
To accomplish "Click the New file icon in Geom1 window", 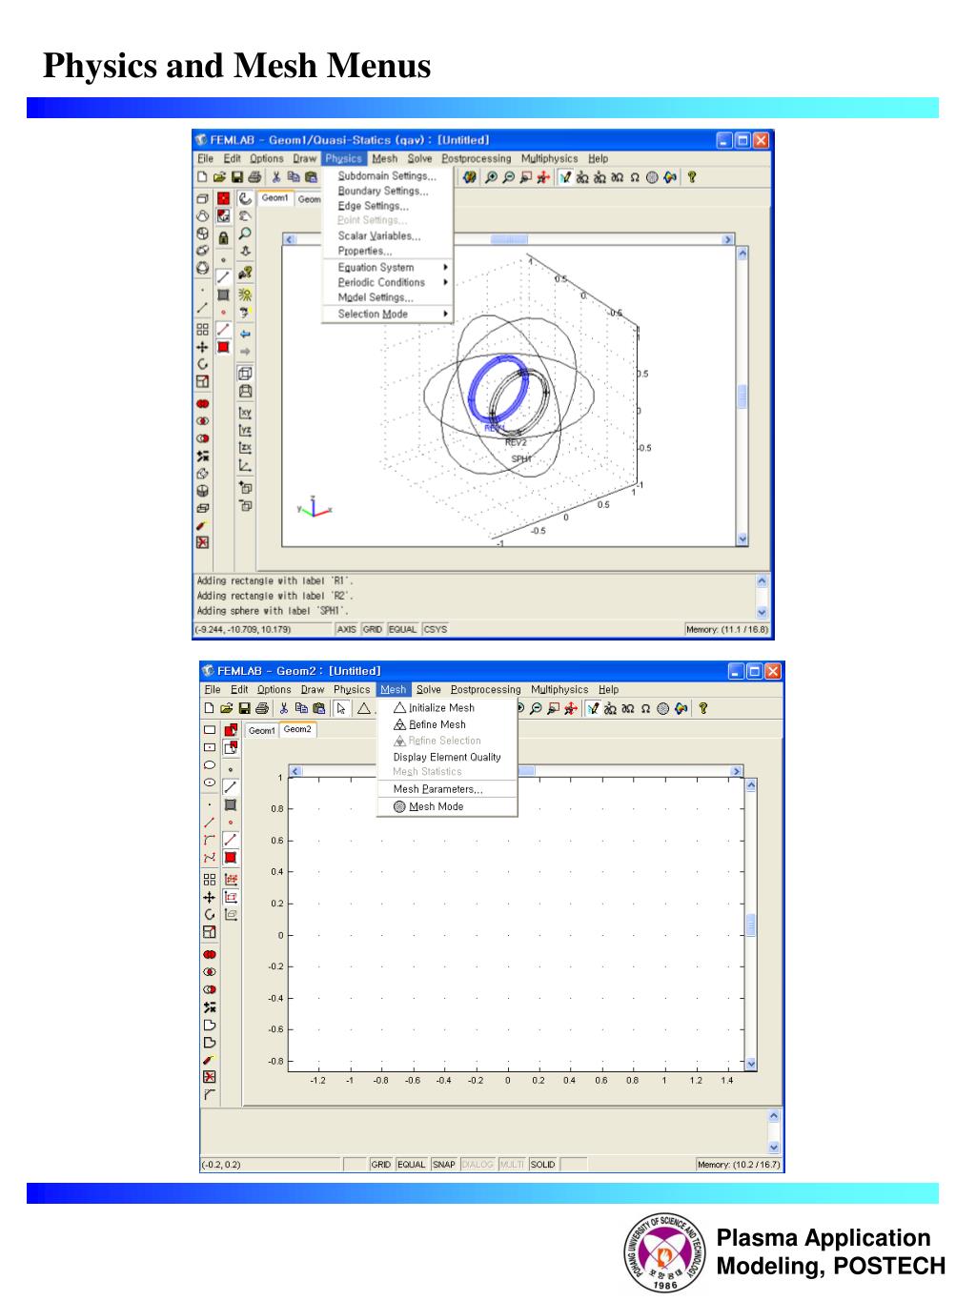I will (x=202, y=176).
